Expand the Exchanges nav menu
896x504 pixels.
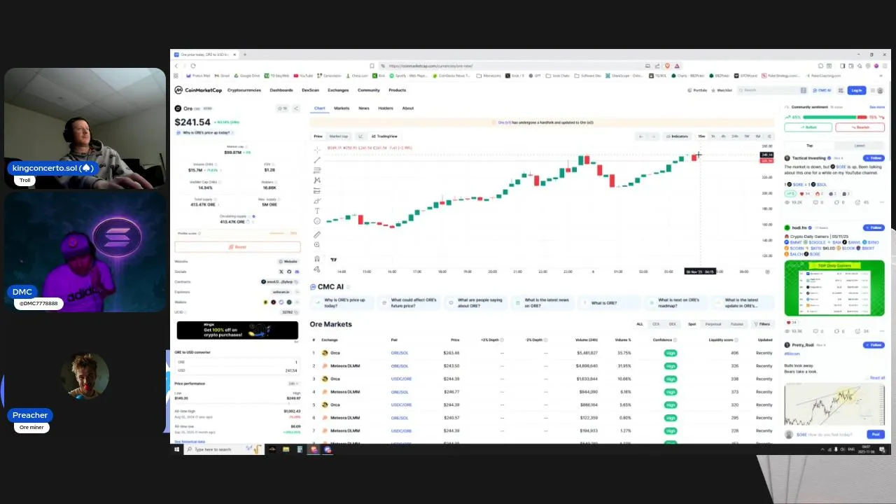[x=338, y=90]
